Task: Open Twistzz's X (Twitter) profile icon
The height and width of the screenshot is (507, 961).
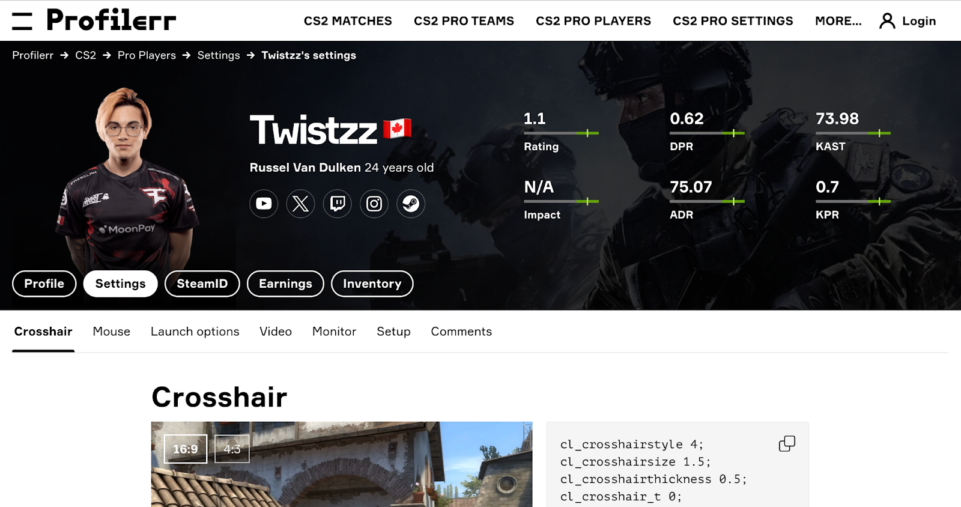Action: pyautogui.click(x=300, y=204)
